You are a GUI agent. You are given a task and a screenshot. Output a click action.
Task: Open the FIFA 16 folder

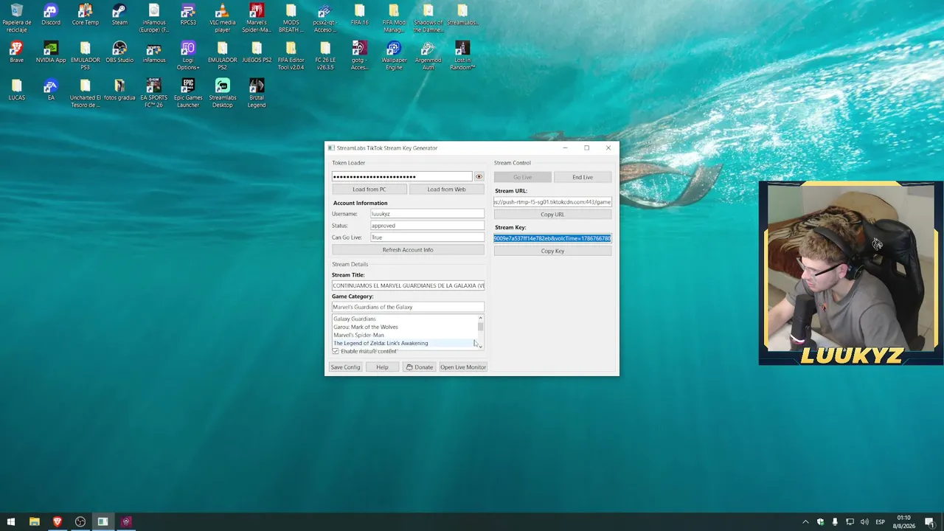tap(359, 15)
